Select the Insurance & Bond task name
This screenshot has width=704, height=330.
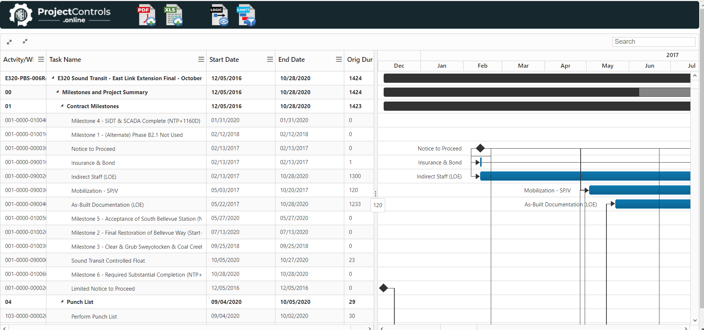tap(93, 163)
